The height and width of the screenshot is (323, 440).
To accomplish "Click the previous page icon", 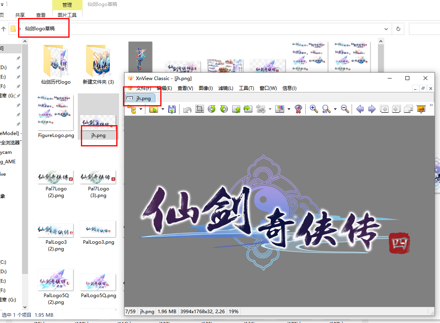I will 384,109.
